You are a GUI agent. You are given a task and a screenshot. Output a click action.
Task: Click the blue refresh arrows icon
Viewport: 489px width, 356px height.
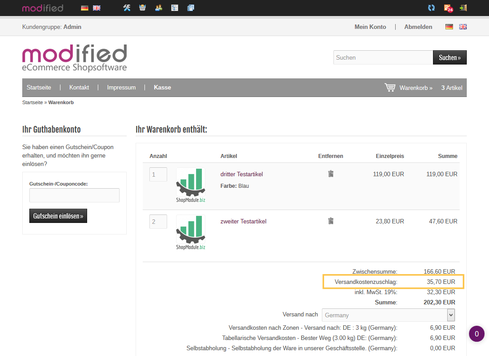click(431, 8)
